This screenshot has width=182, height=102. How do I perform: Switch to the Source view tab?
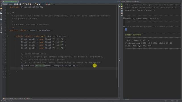coord(5,4)
